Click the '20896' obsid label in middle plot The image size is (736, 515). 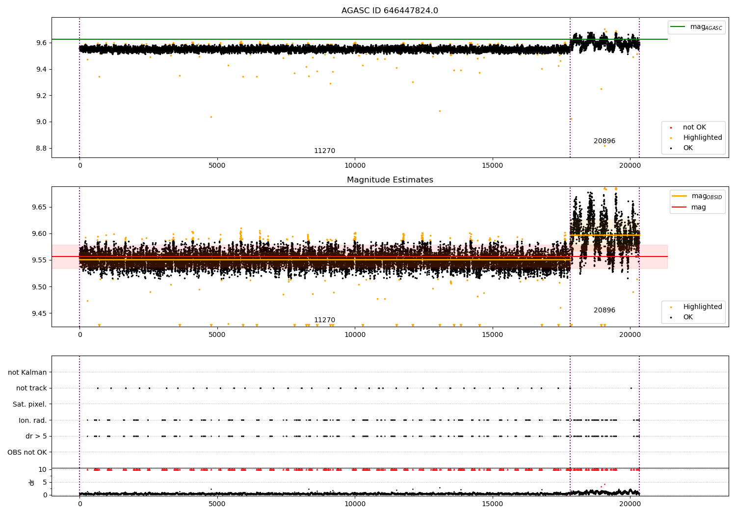coord(604,310)
